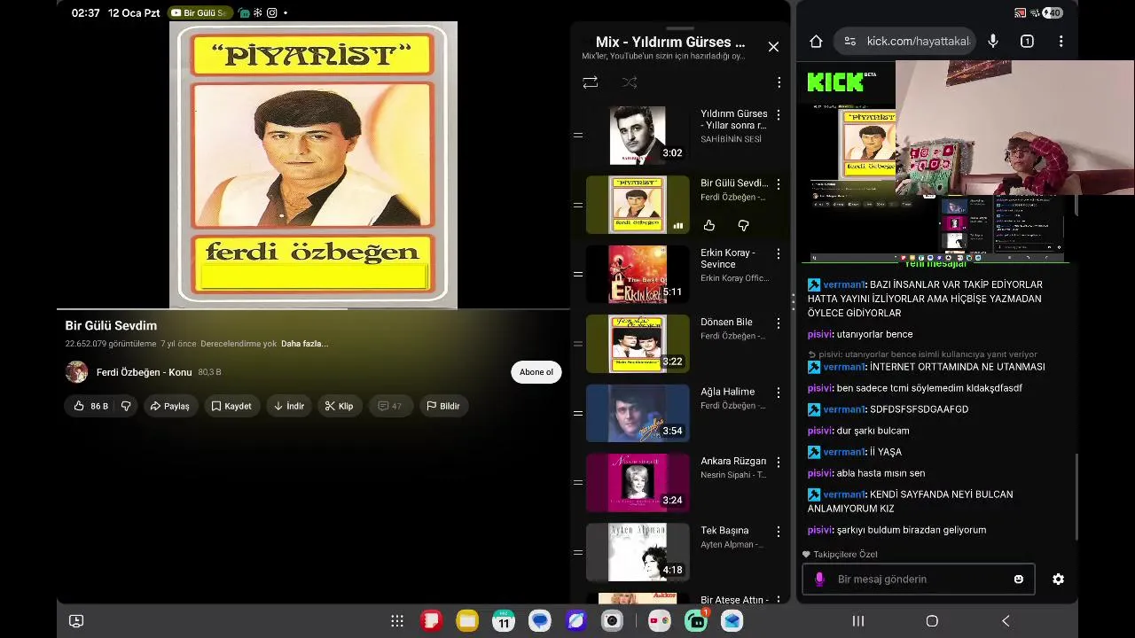Subscribe with Abone ol button
1135x638 pixels.
[536, 372]
